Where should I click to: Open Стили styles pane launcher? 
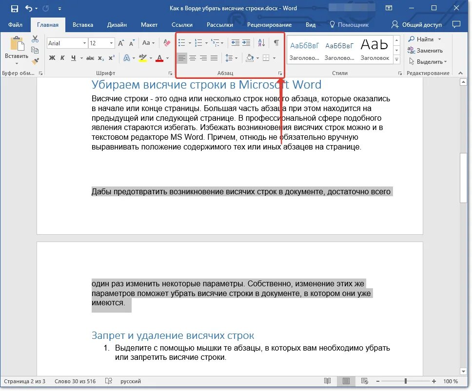400,74
